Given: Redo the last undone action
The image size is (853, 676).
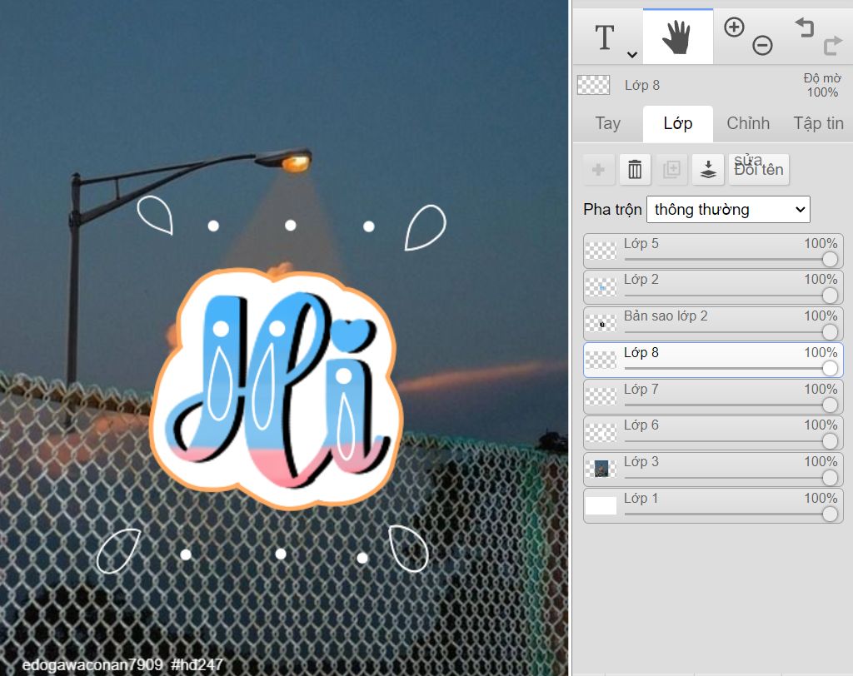Looking at the screenshot, I should click(832, 46).
